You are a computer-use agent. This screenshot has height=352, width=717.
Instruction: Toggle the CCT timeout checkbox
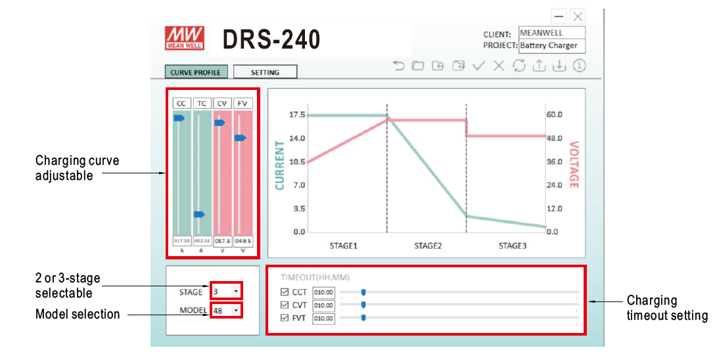[285, 292]
